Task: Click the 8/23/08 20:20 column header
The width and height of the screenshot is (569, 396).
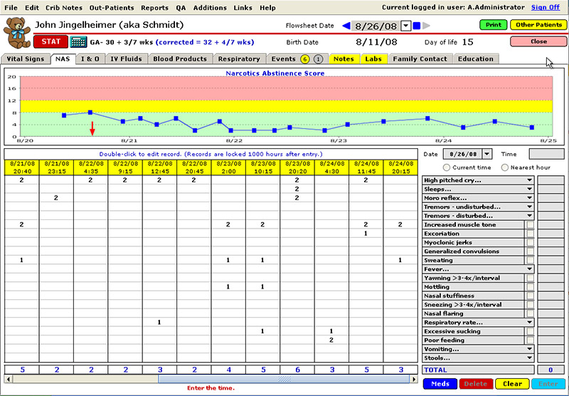Action: pos(297,167)
